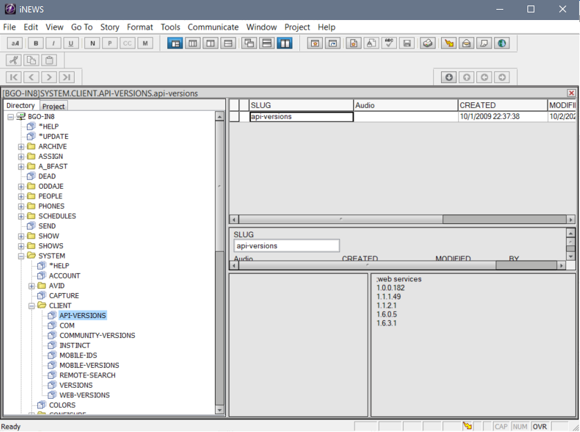Viewport: 580px width, 432px height.
Task: Toggle bold formatting with B button
Action: [36, 43]
